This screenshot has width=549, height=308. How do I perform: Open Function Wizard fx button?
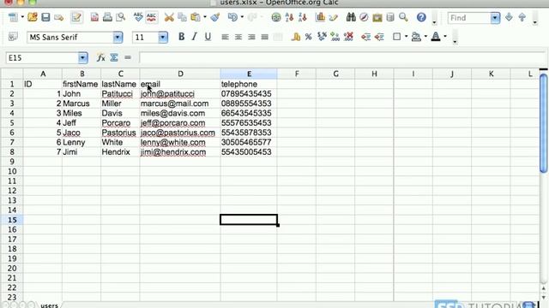click(x=101, y=57)
